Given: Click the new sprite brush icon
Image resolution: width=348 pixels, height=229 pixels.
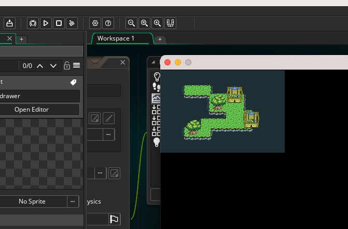Looking at the screenshot, I should click(109, 118).
